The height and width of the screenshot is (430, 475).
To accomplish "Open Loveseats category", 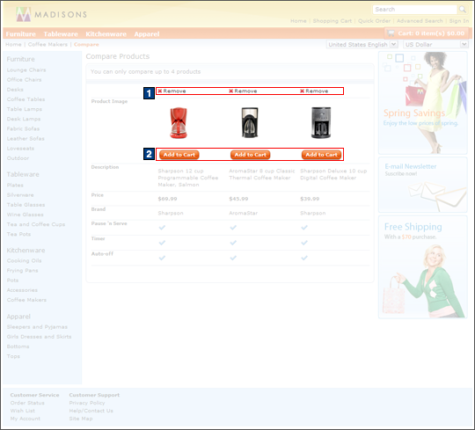I will tap(20, 149).
